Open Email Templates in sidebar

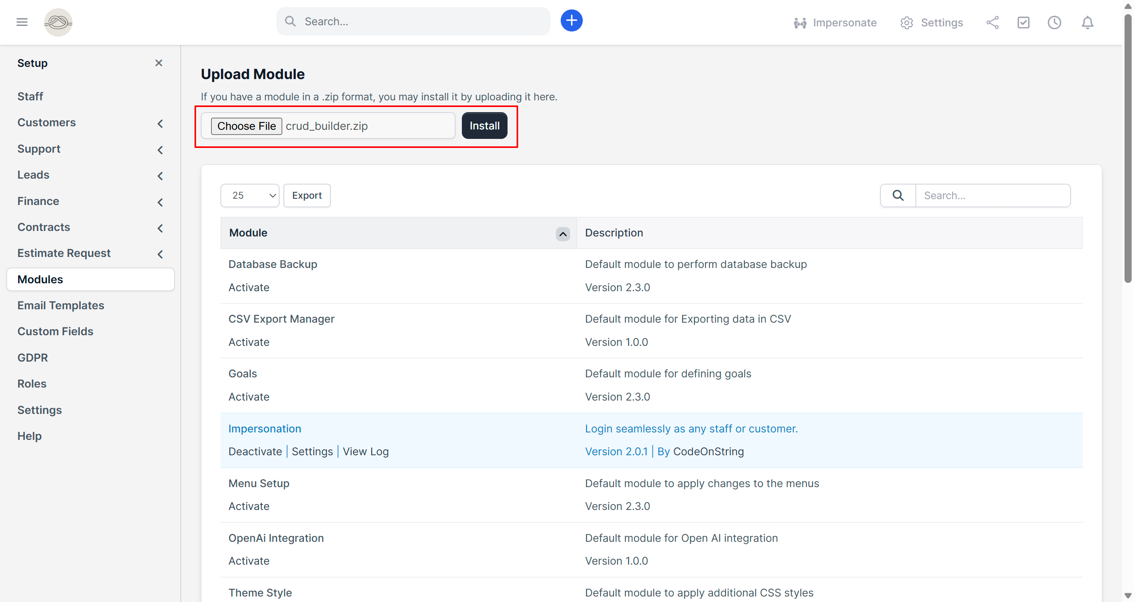coord(61,305)
